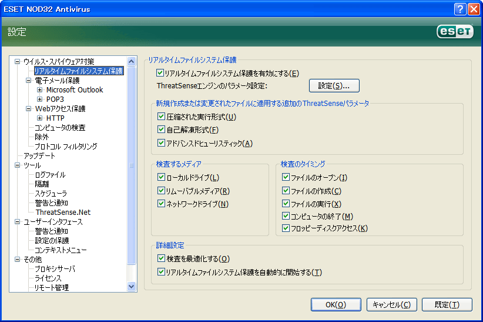Viewport: 483px width, 322px height.
Task: Open 除外 settings in the tree
Action: tap(42, 137)
